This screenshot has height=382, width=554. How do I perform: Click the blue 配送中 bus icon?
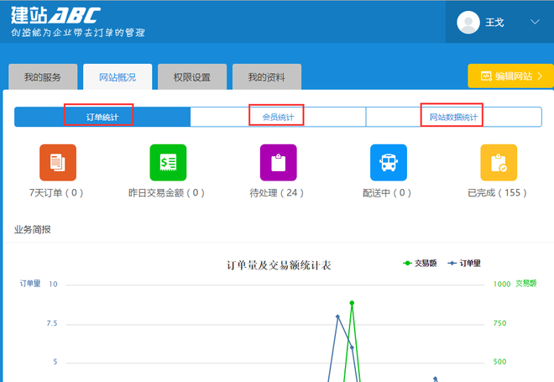click(x=389, y=163)
